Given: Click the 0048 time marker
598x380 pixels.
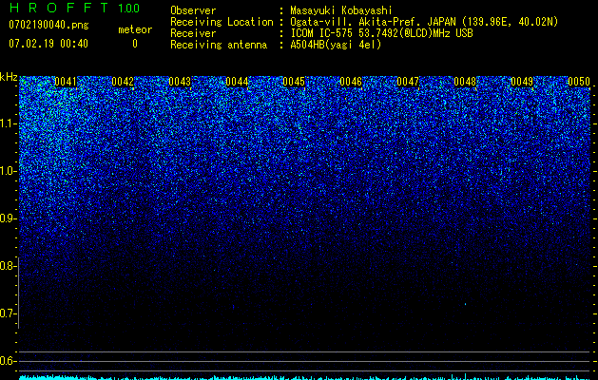Looking at the screenshot, I should 465,82.
